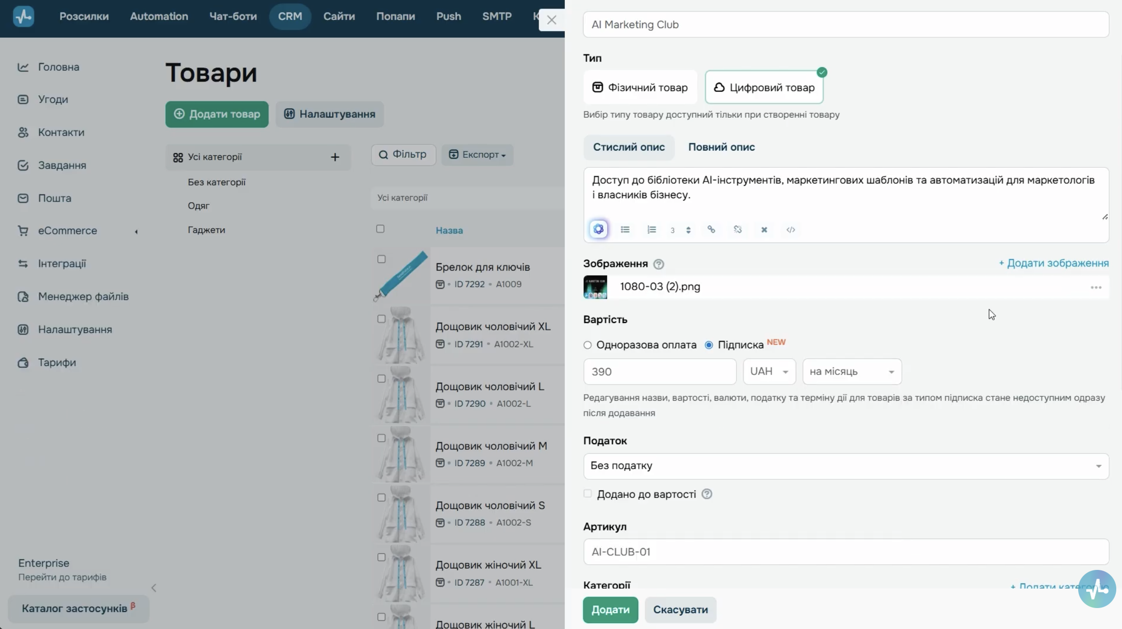The height and width of the screenshot is (629, 1122).
Task: Click the 1080-03 (2).png image thumbnail
Action: (595, 287)
